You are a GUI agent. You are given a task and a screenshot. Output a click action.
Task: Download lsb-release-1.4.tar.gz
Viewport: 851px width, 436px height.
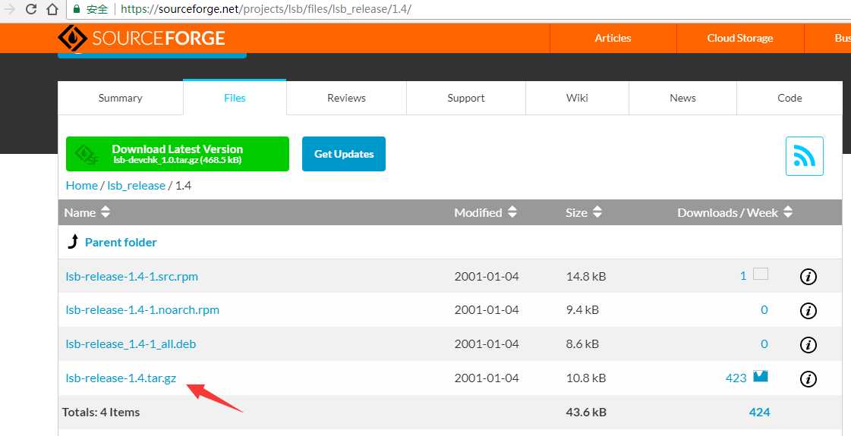(121, 378)
